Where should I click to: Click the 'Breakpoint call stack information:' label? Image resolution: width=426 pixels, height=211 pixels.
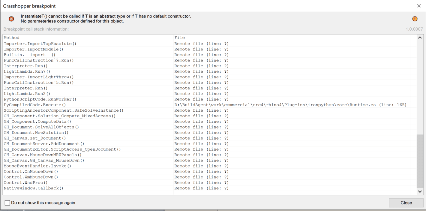[x=36, y=29]
